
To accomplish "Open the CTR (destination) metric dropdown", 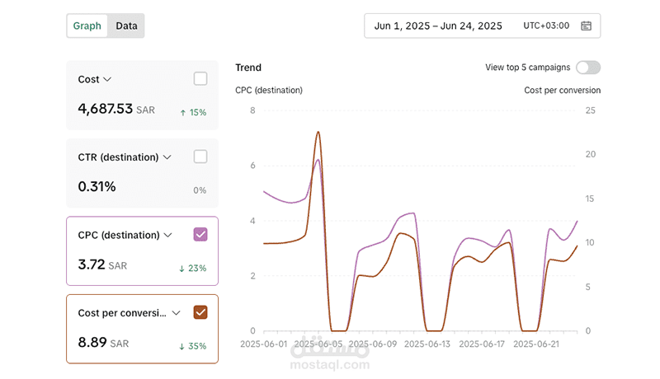I will [167, 157].
